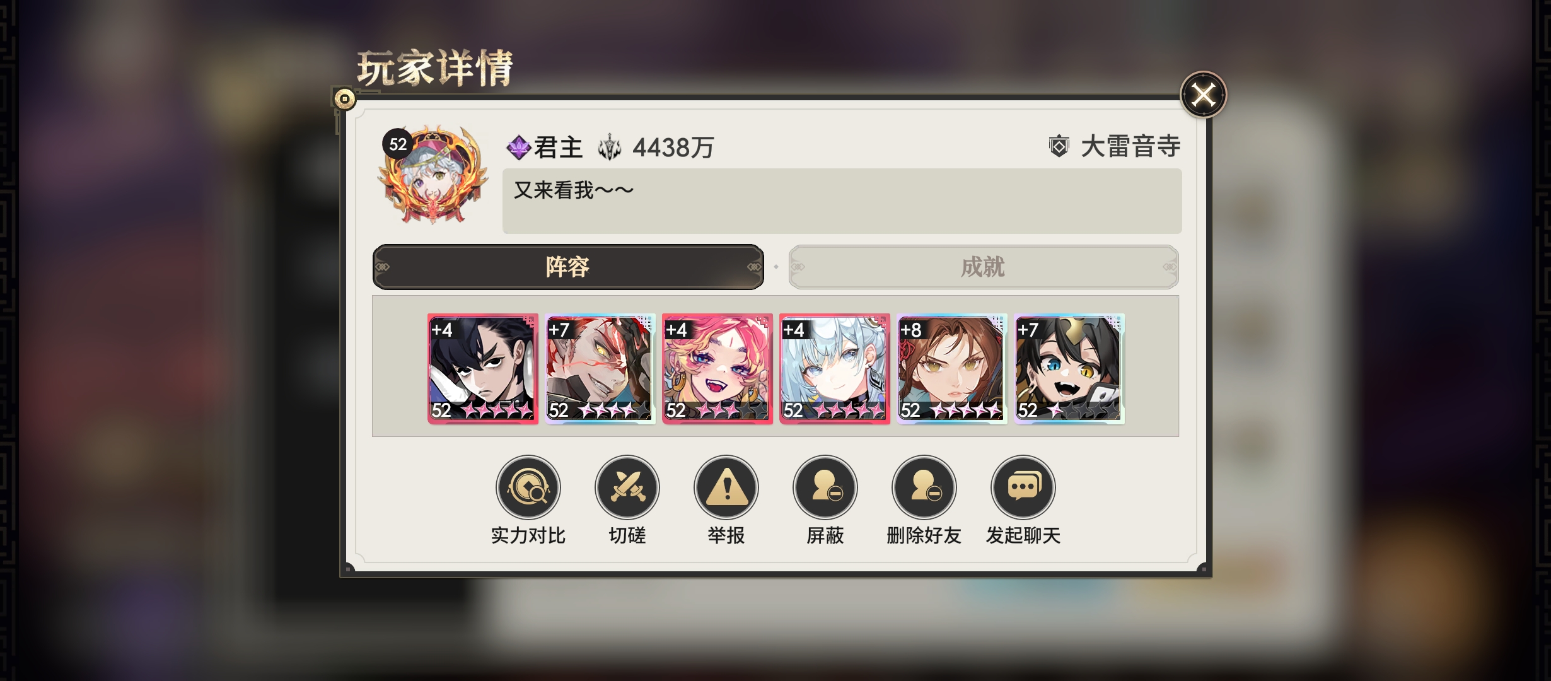
Task: View the player's level 52 avatar portrait
Action: coord(433,175)
